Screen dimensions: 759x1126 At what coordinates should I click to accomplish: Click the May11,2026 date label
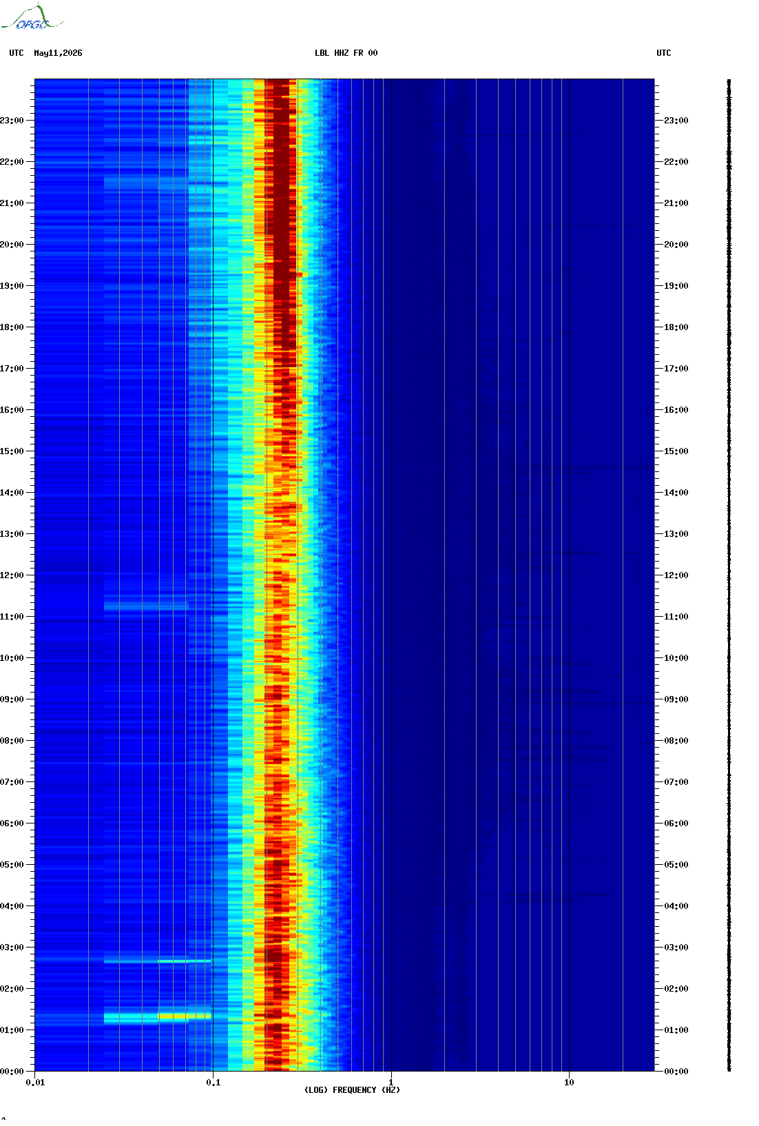pyautogui.click(x=58, y=53)
